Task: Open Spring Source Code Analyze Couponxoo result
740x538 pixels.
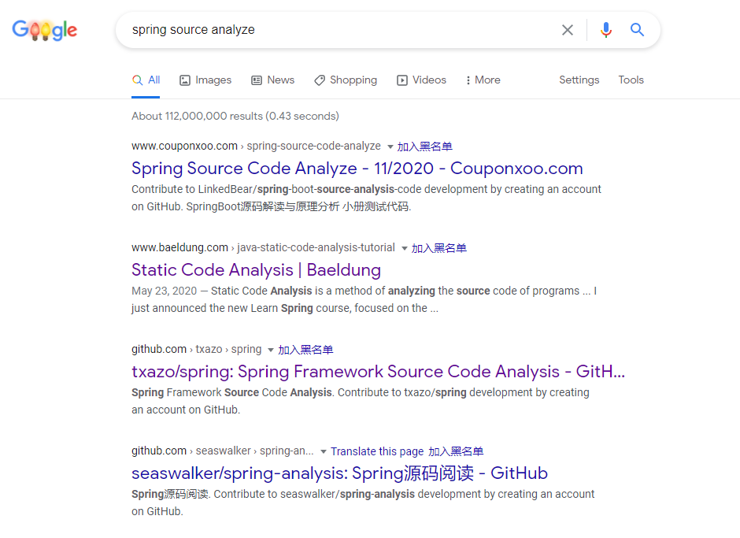Action: [357, 169]
